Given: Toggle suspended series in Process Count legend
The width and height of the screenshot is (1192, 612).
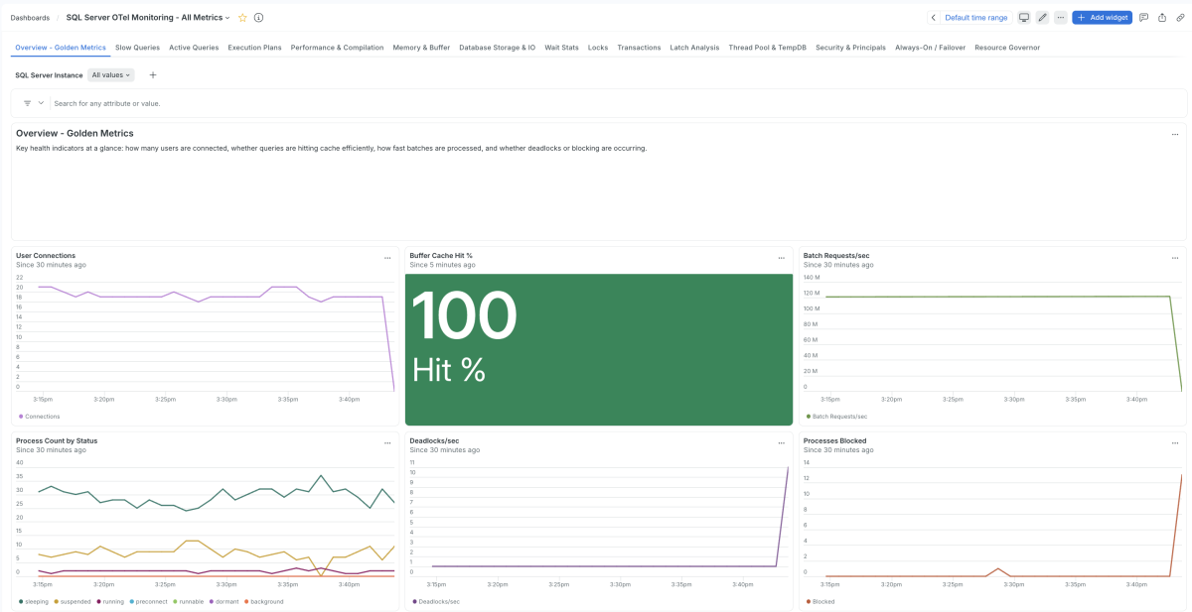Looking at the screenshot, I should point(73,601).
